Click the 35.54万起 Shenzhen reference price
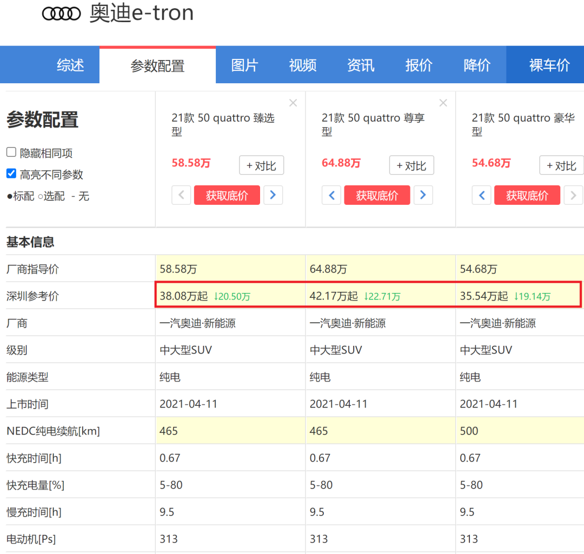 tap(484, 296)
